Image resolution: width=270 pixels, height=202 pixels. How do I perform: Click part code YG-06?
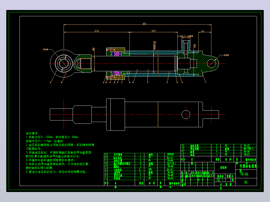click(x=170, y=172)
